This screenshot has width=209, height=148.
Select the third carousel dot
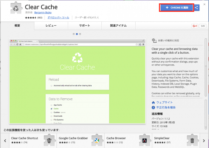pyautogui.click(x=80, y=34)
